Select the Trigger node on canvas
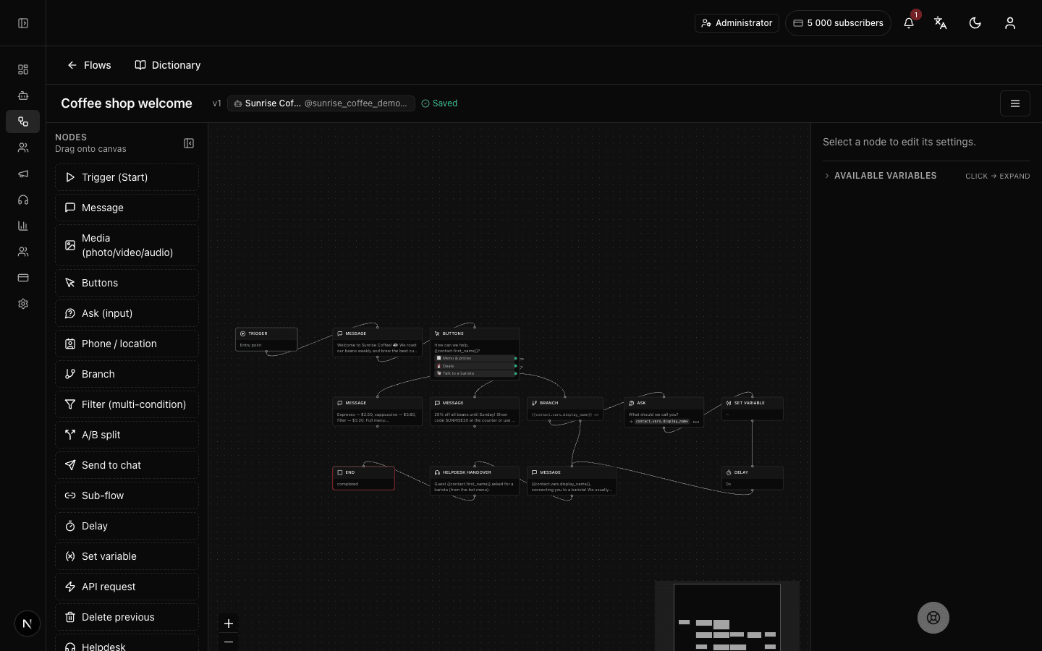 266,339
